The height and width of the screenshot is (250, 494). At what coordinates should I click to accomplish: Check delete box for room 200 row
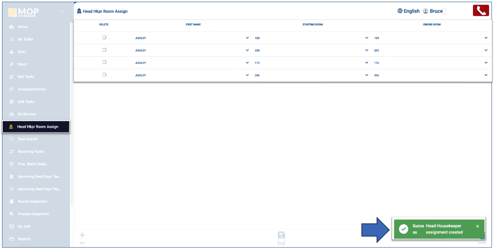pos(104,50)
